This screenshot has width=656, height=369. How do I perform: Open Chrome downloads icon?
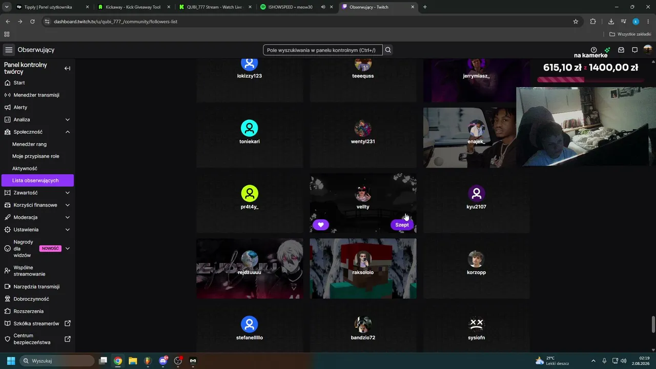coord(611,22)
